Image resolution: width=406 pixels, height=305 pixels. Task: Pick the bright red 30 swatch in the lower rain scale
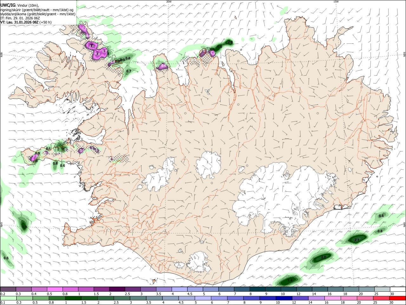[397, 298]
